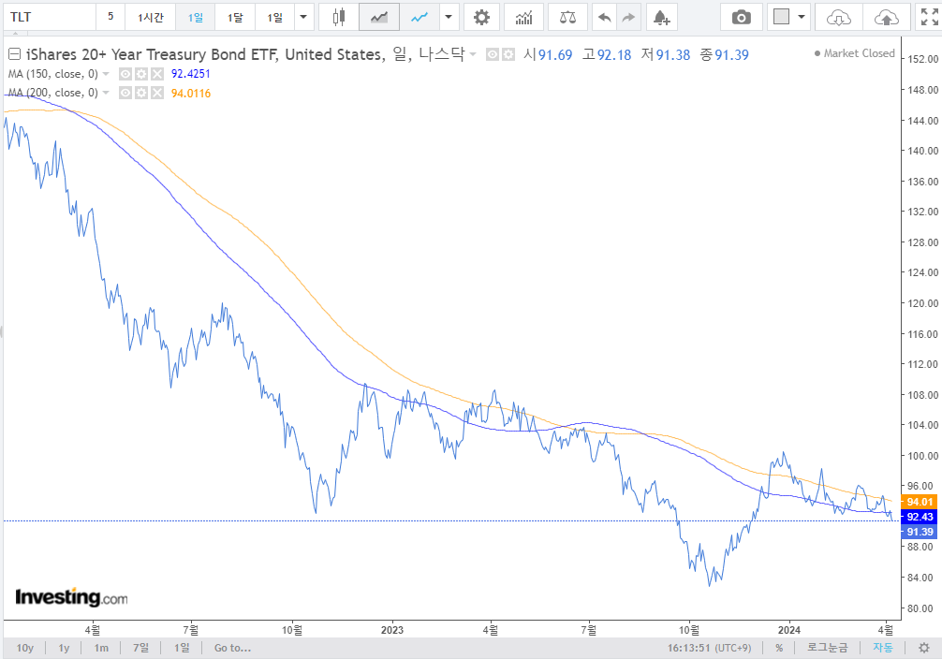Toggle 자동 auto scale
This screenshot has width=942, height=659.
882,648
